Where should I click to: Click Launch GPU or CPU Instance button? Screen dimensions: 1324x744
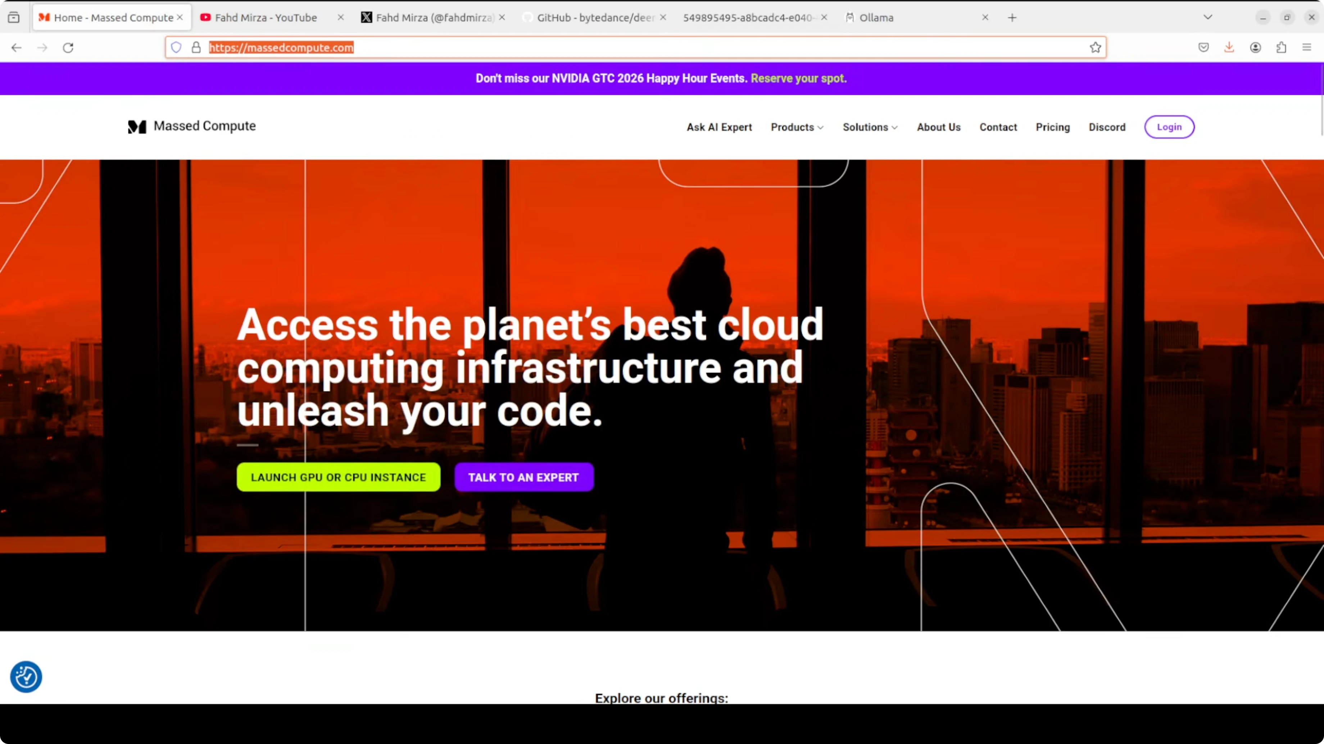point(338,477)
